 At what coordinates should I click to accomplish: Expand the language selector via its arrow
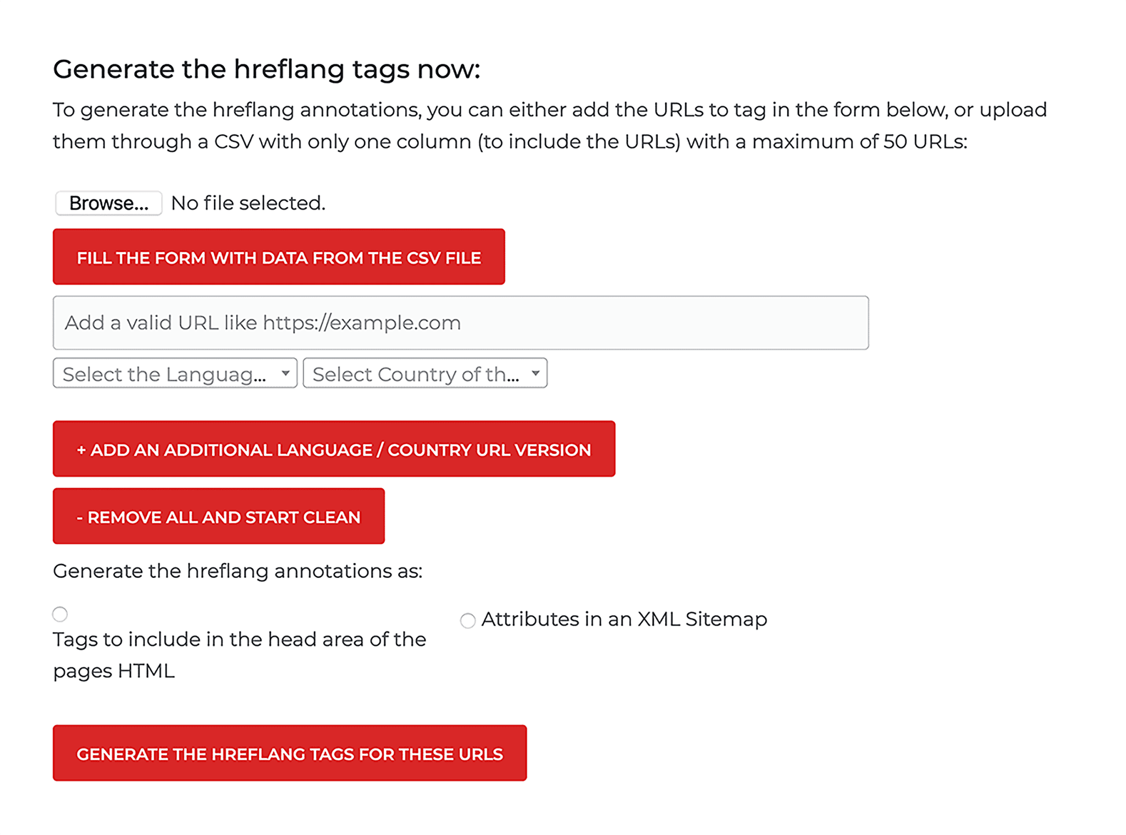tap(286, 373)
